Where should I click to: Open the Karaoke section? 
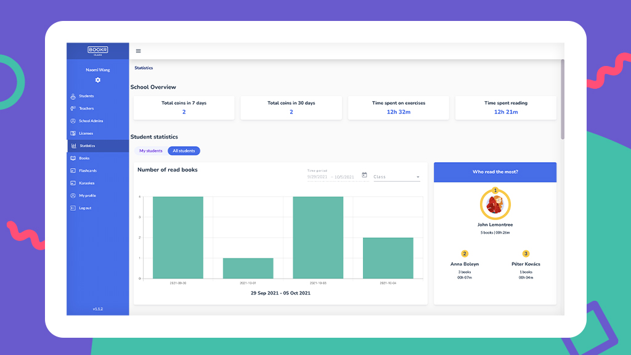pos(98,183)
